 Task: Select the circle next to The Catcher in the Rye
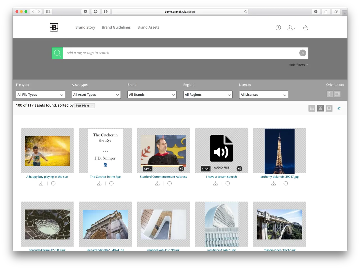111,183
